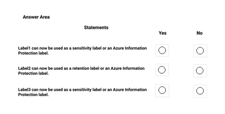
Task: Mark No for the Label3 statement
Action: pos(200,91)
